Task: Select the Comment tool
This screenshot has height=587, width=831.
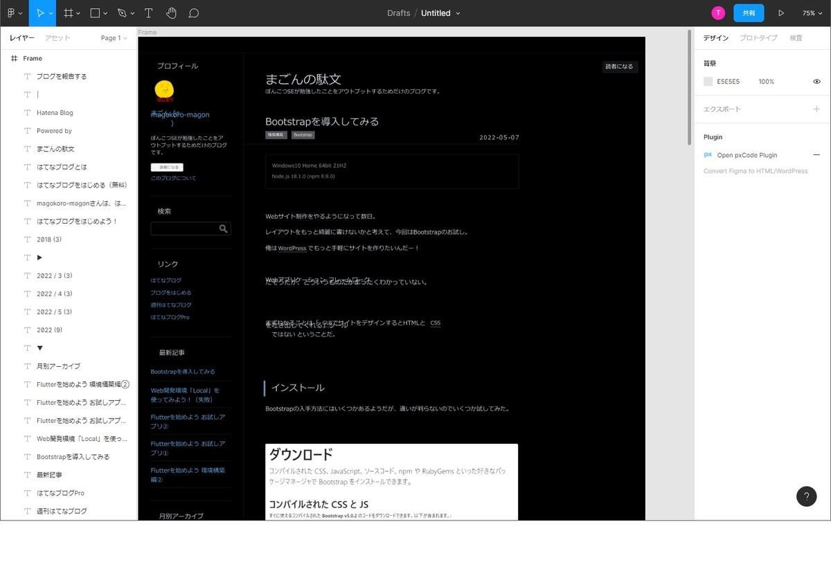Action: coord(194,13)
